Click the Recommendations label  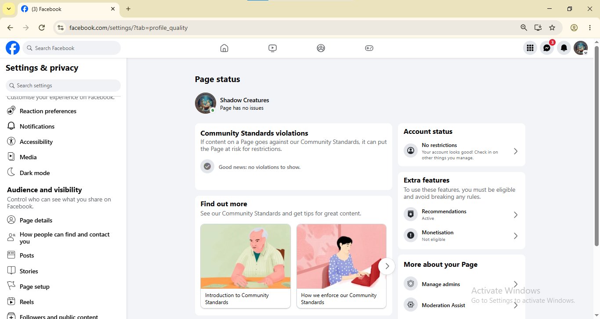[444, 211]
